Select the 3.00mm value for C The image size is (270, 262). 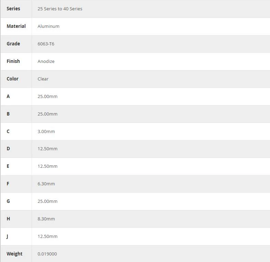click(x=46, y=132)
